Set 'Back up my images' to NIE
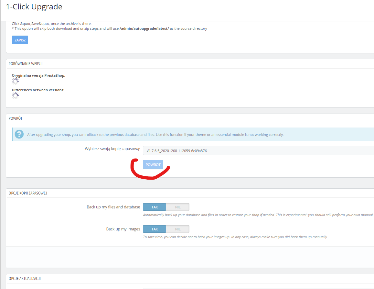This screenshot has height=289, width=374. [x=178, y=229]
